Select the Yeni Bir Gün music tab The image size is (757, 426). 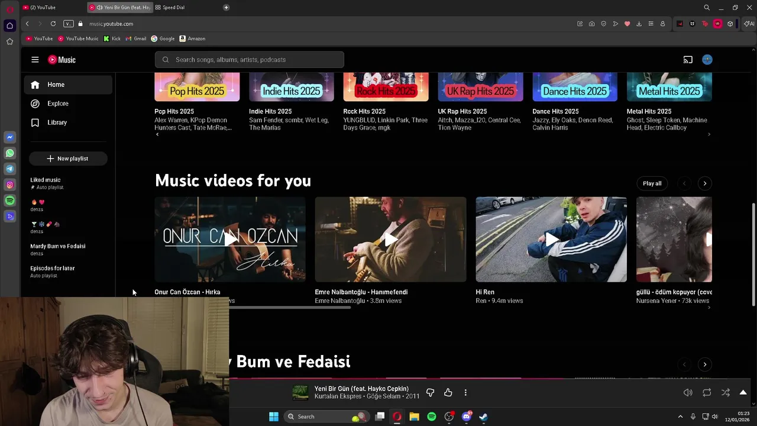119,7
